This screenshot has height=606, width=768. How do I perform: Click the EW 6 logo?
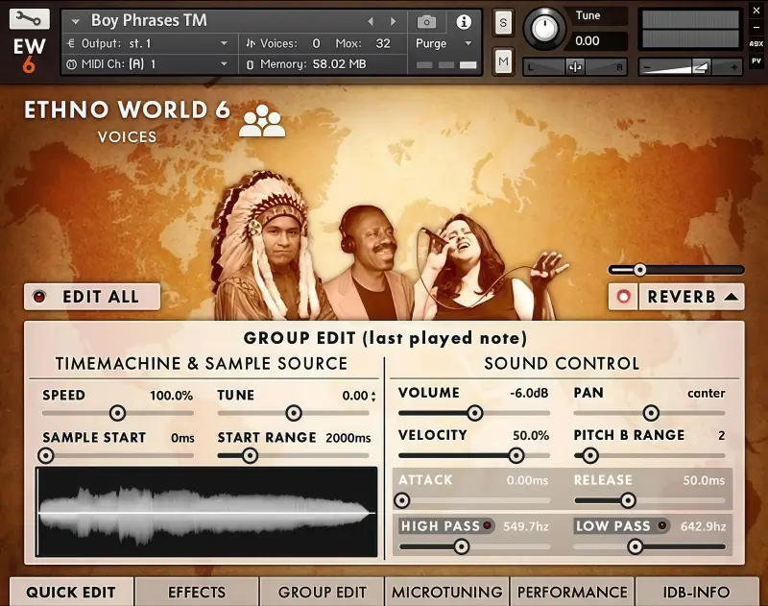[29, 55]
